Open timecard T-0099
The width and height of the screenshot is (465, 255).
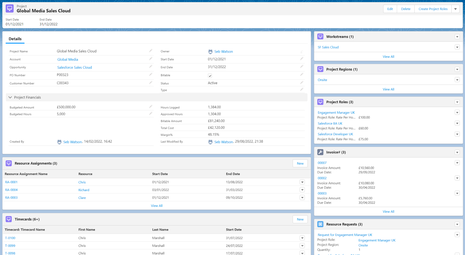click(10, 246)
